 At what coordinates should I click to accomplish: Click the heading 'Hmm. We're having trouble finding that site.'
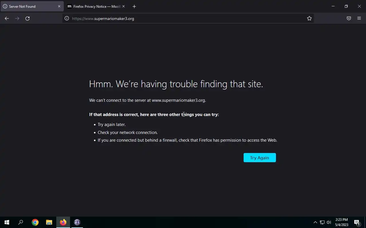176,84
